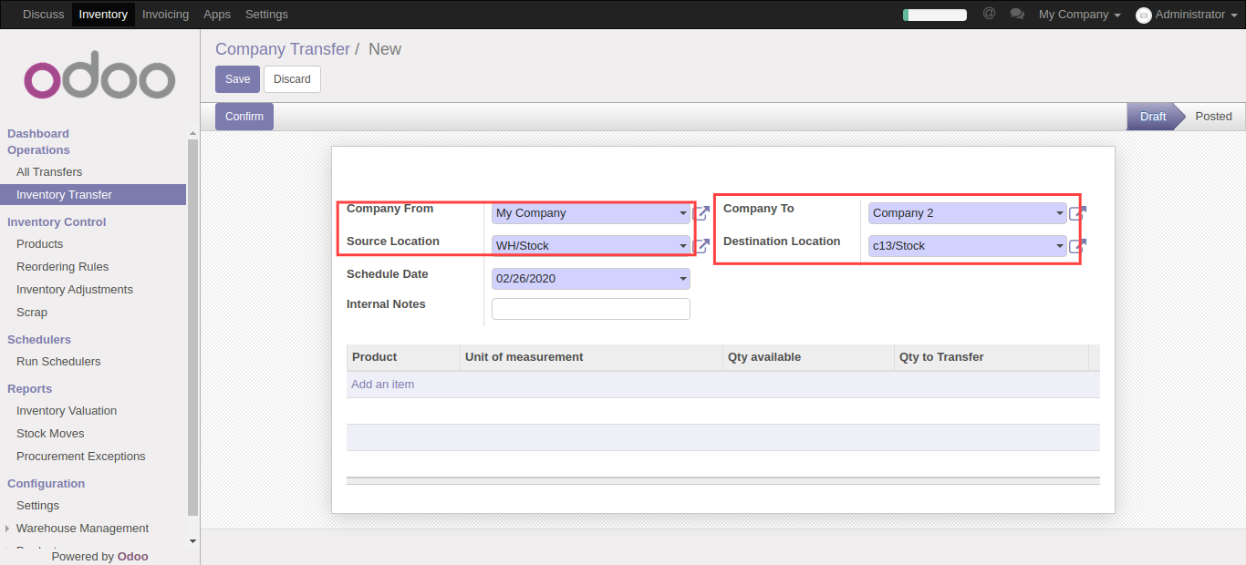The image size is (1246, 565).
Task: Click the Odoo logo in sidebar
Action: point(99,80)
